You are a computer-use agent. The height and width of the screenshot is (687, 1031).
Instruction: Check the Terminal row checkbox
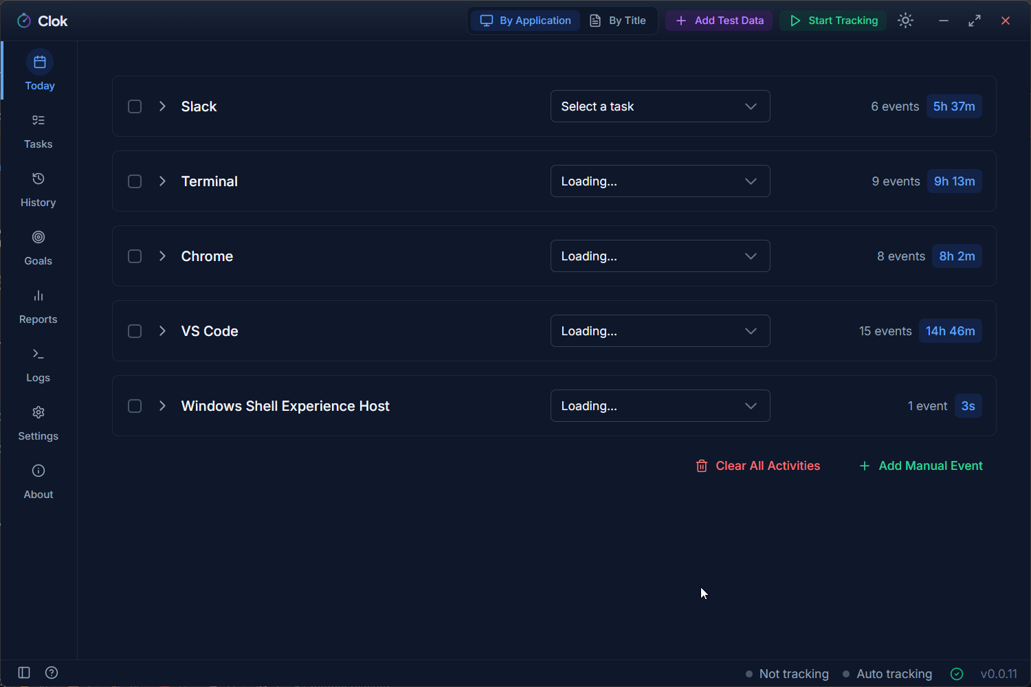[x=135, y=181]
